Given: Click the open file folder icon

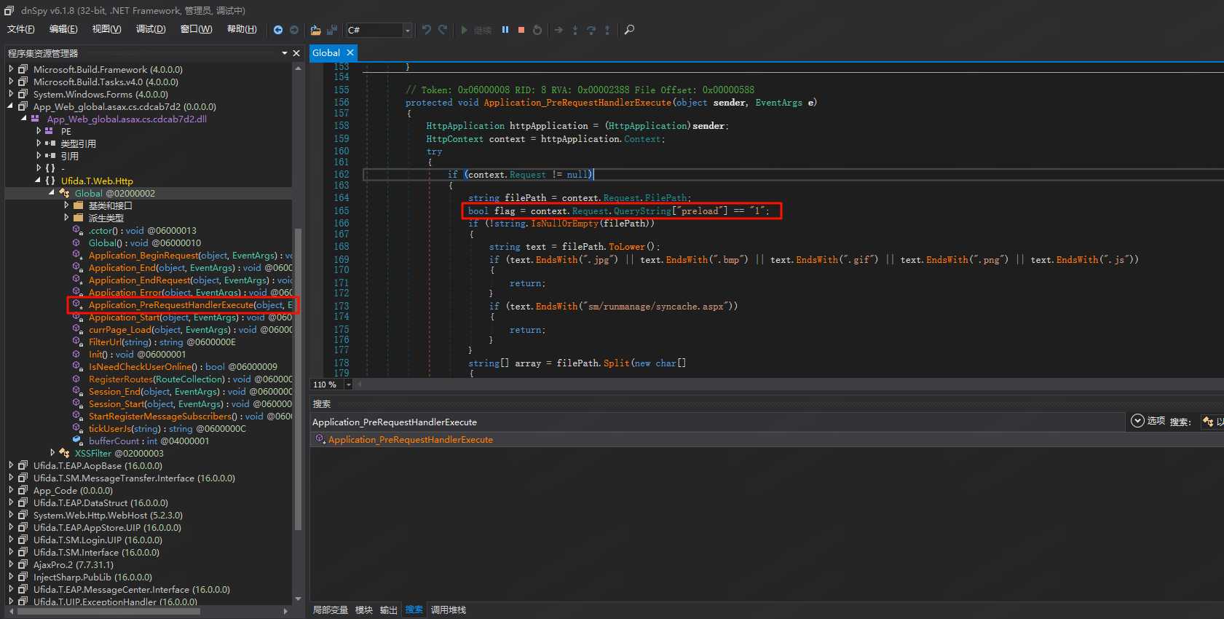Looking at the screenshot, I should coord(315,30).
